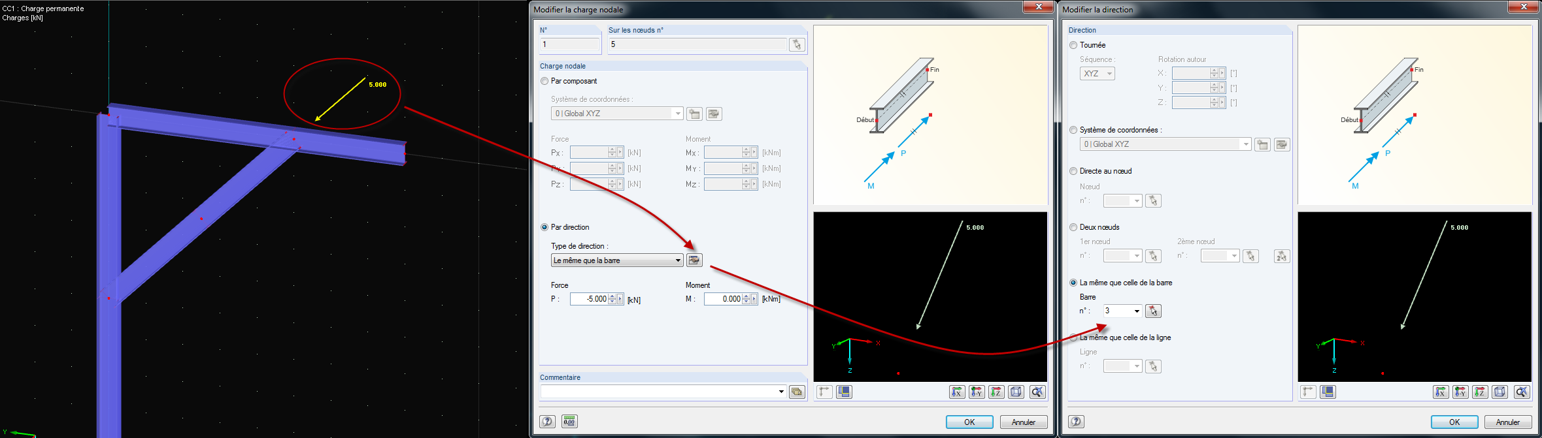The image size is (1542, 438).
Task: Click Force P spinner arrows
Action: 612,299
